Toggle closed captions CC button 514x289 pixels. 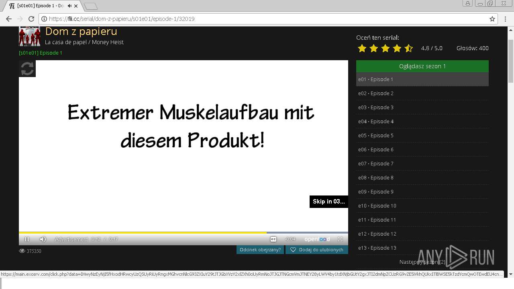[273, 239]
